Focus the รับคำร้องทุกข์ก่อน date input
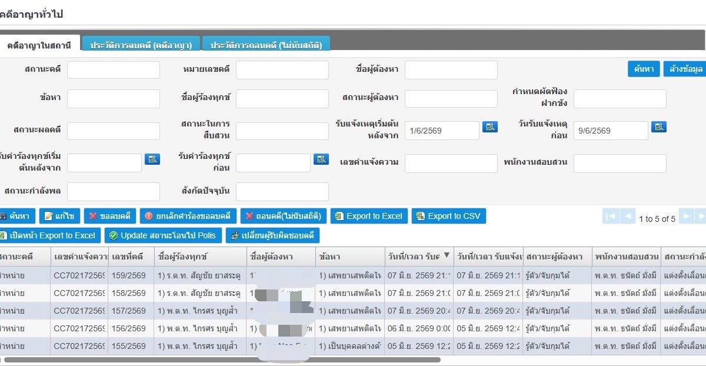Image resolution: width=706 pixels, height=366 pixels. pos(273,163)
